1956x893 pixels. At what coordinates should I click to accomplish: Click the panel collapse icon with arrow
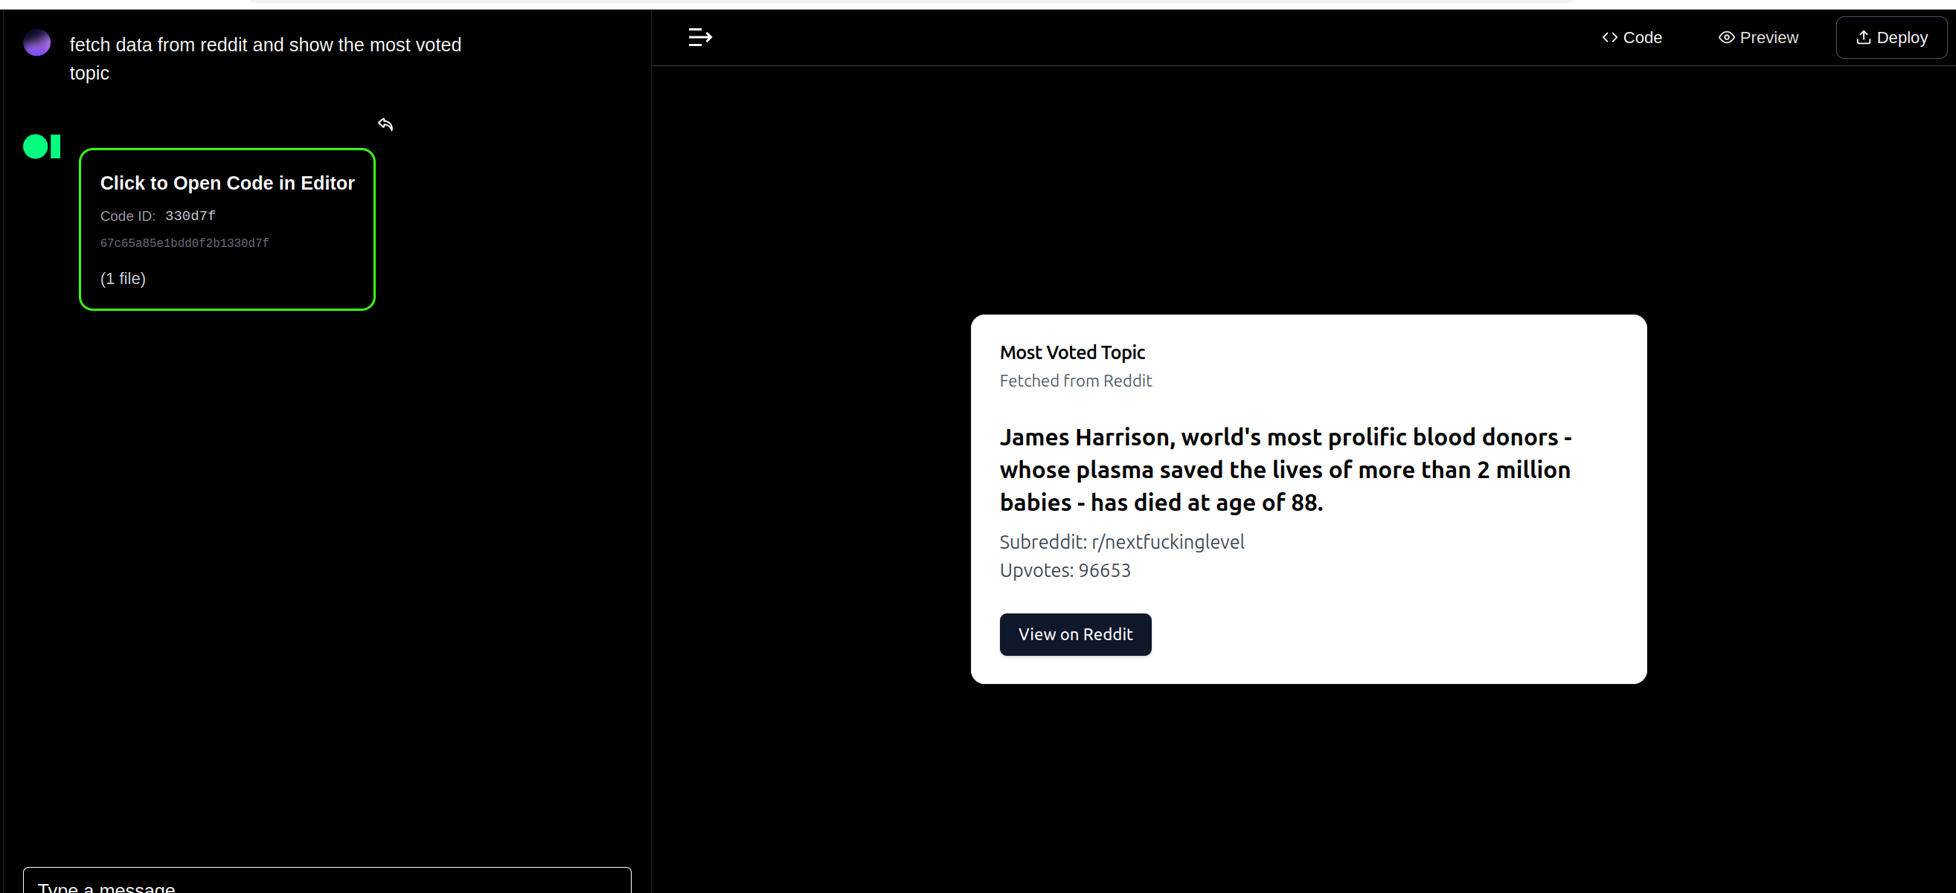click(699, 37)
